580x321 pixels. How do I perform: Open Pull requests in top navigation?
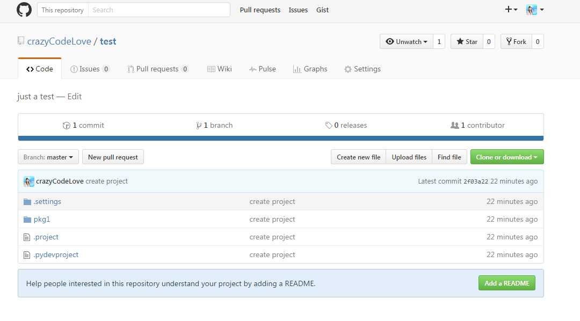tap(260, 10)
